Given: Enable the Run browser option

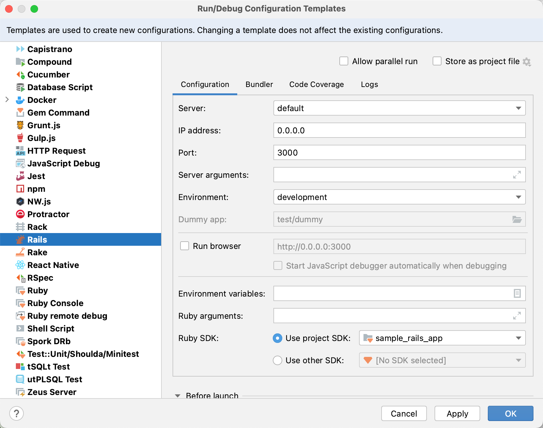Looking at the screenshot, I should tap(184, 246).
